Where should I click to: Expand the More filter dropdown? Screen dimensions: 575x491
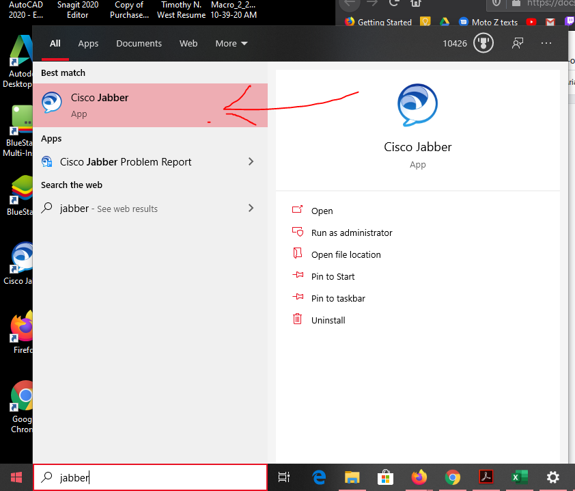[x=231, y=43]
